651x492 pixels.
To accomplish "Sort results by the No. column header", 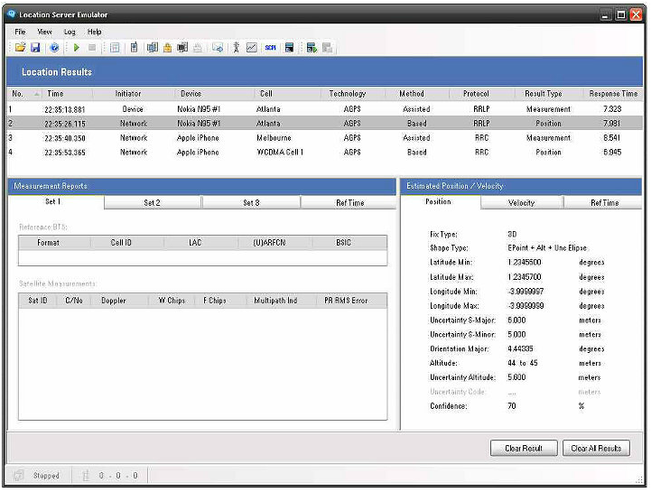I will (25, 94).
